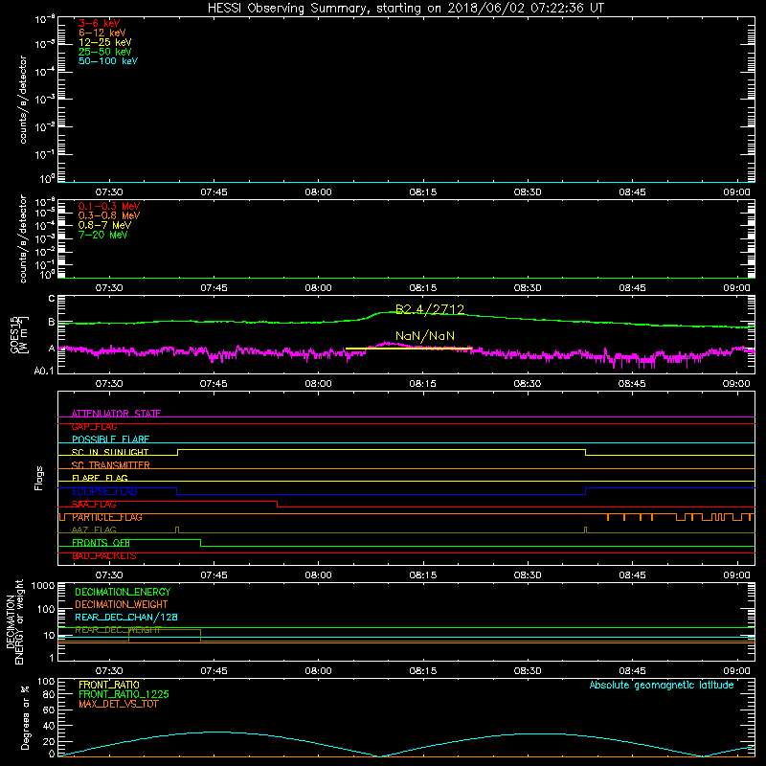This screenshot has height=766, width=766.
Task: Click the REAR_DEC_WEIGHT legend label
Action: (118, 630)
